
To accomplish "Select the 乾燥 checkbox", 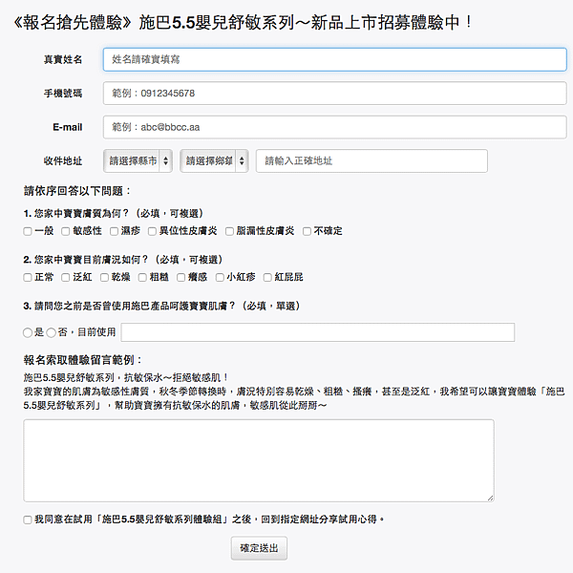I will [104, 277].
